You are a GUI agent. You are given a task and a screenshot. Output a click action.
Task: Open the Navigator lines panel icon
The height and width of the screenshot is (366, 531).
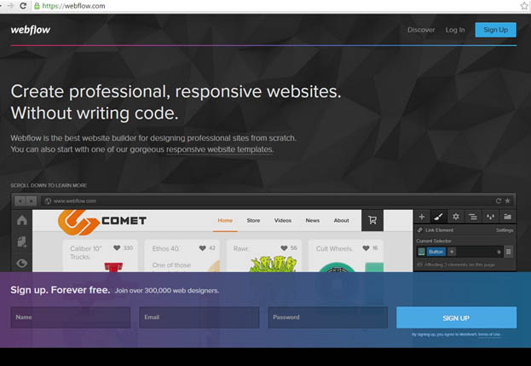[473, 217]
